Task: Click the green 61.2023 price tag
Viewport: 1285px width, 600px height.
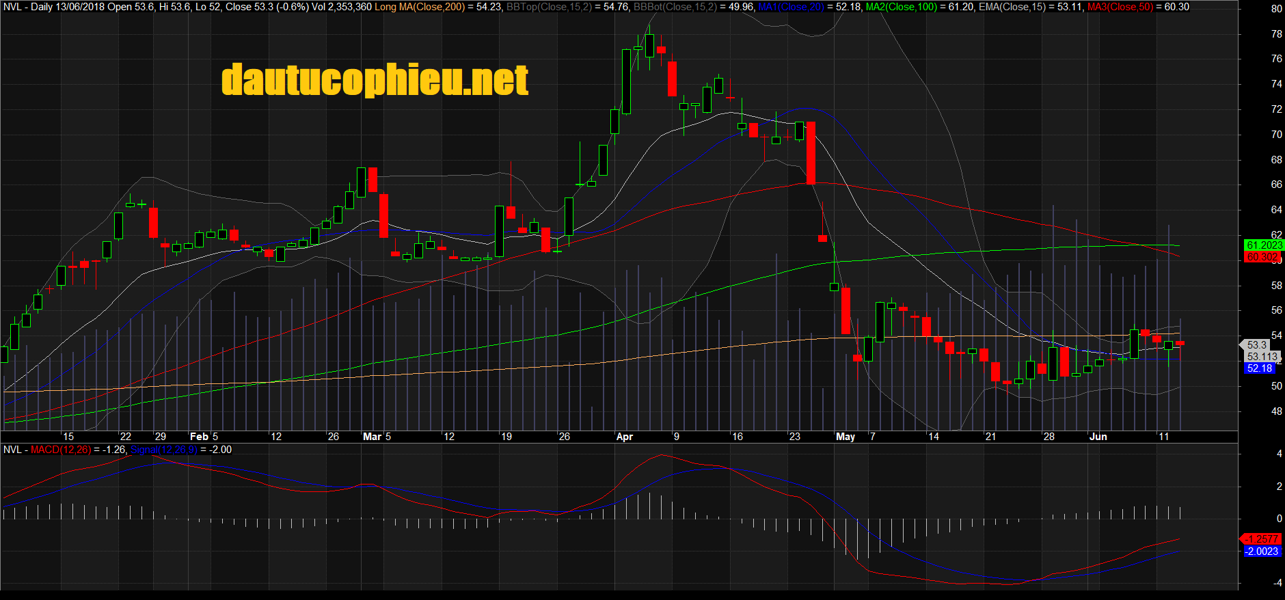Action: click(1262, 245)
